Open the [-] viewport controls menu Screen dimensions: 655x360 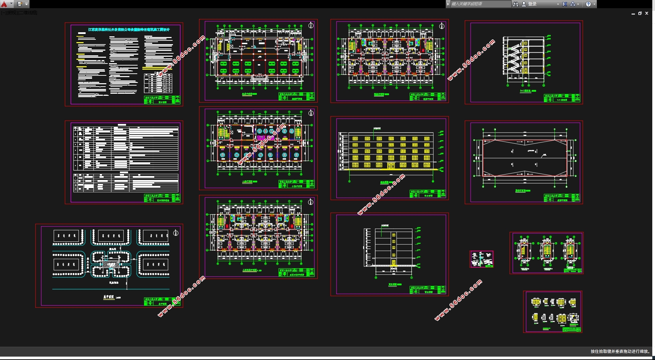click(3, 13)
